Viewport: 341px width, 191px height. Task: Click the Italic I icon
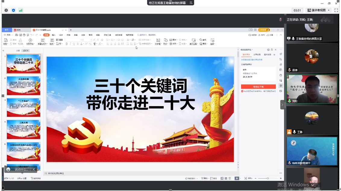tap(70, 44)
